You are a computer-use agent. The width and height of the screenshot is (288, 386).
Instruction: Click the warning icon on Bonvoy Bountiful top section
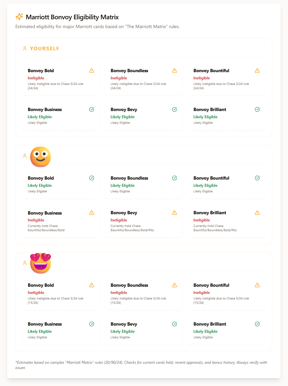(257, 71)
